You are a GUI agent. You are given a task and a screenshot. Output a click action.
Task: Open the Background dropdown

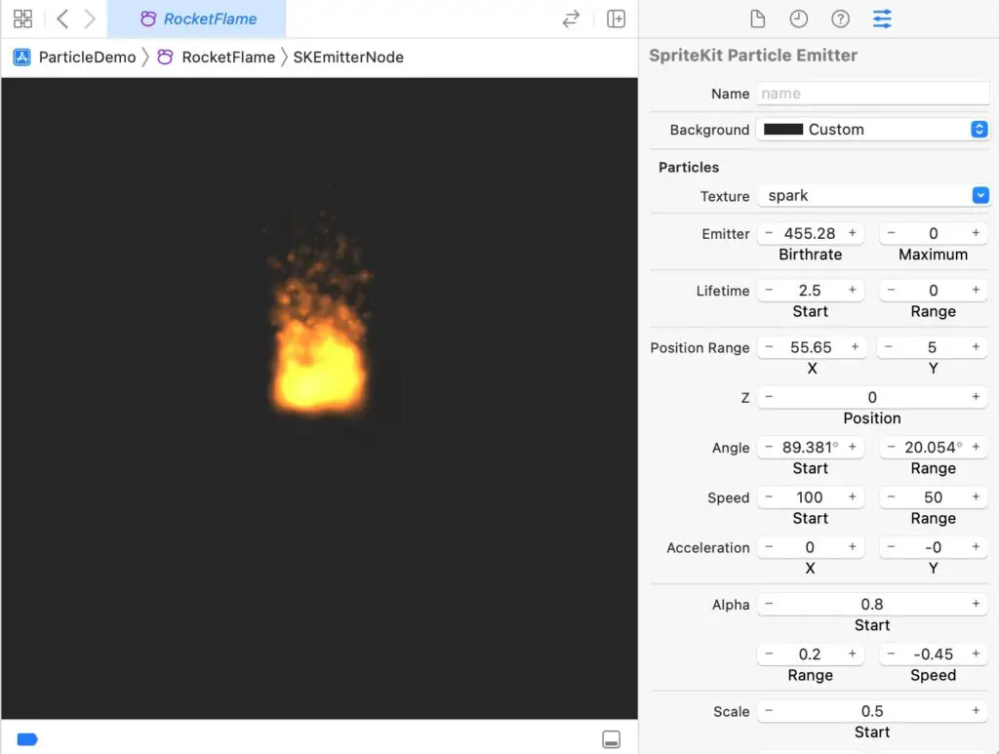tap(979, 128)
